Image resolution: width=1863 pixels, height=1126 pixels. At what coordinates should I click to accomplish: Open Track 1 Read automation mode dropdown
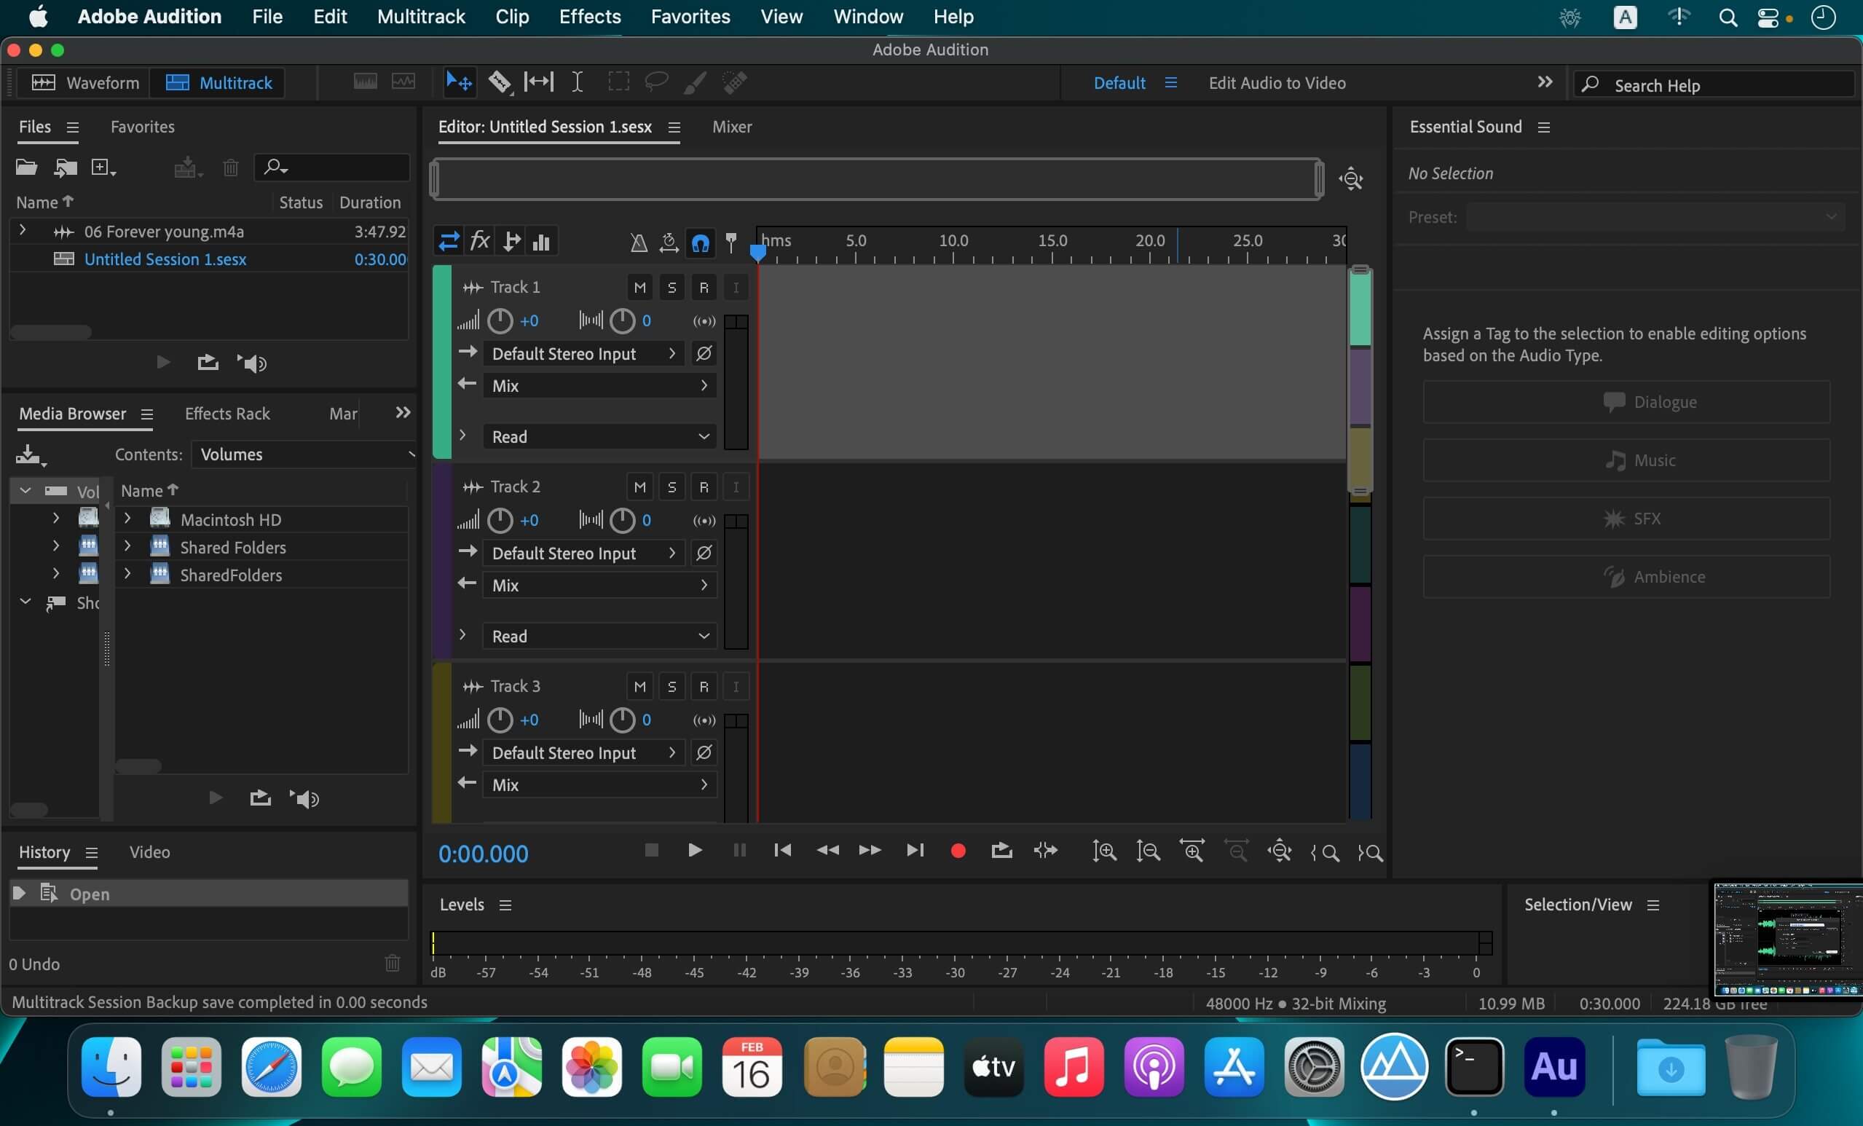pyautogui.click(x=599, y=436)
